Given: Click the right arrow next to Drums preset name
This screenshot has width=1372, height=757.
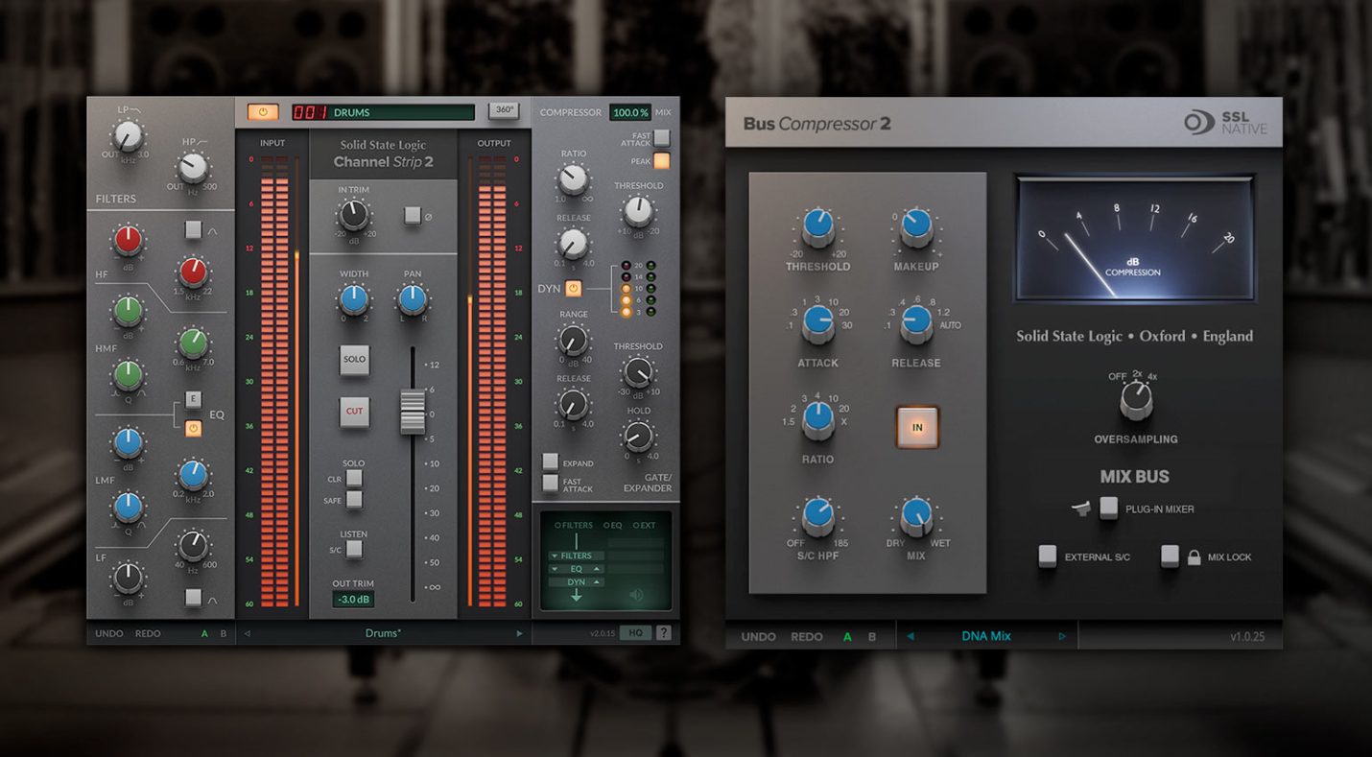Looking at the screenshot, I should (519, 633).
